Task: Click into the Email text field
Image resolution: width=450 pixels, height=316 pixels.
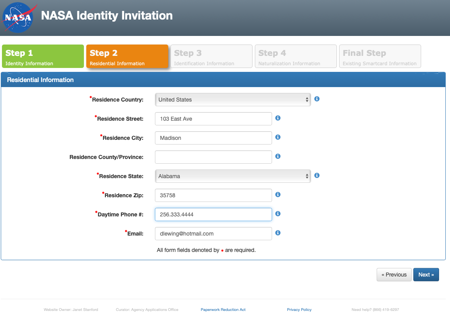Action: [x=213, y=234]
